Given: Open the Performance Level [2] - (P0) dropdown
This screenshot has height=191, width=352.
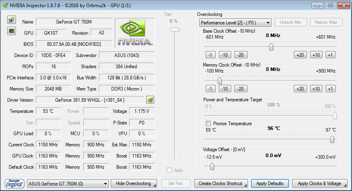Looking at the screenshot, I should click(235, 22).
